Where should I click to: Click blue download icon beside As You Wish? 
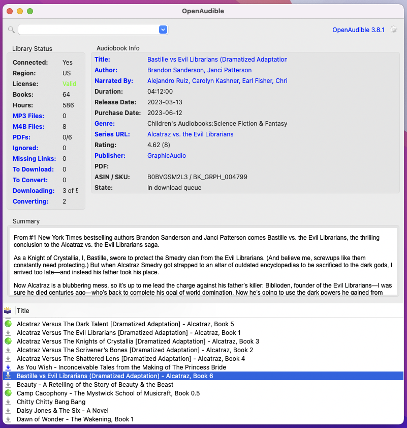(8, 367)
